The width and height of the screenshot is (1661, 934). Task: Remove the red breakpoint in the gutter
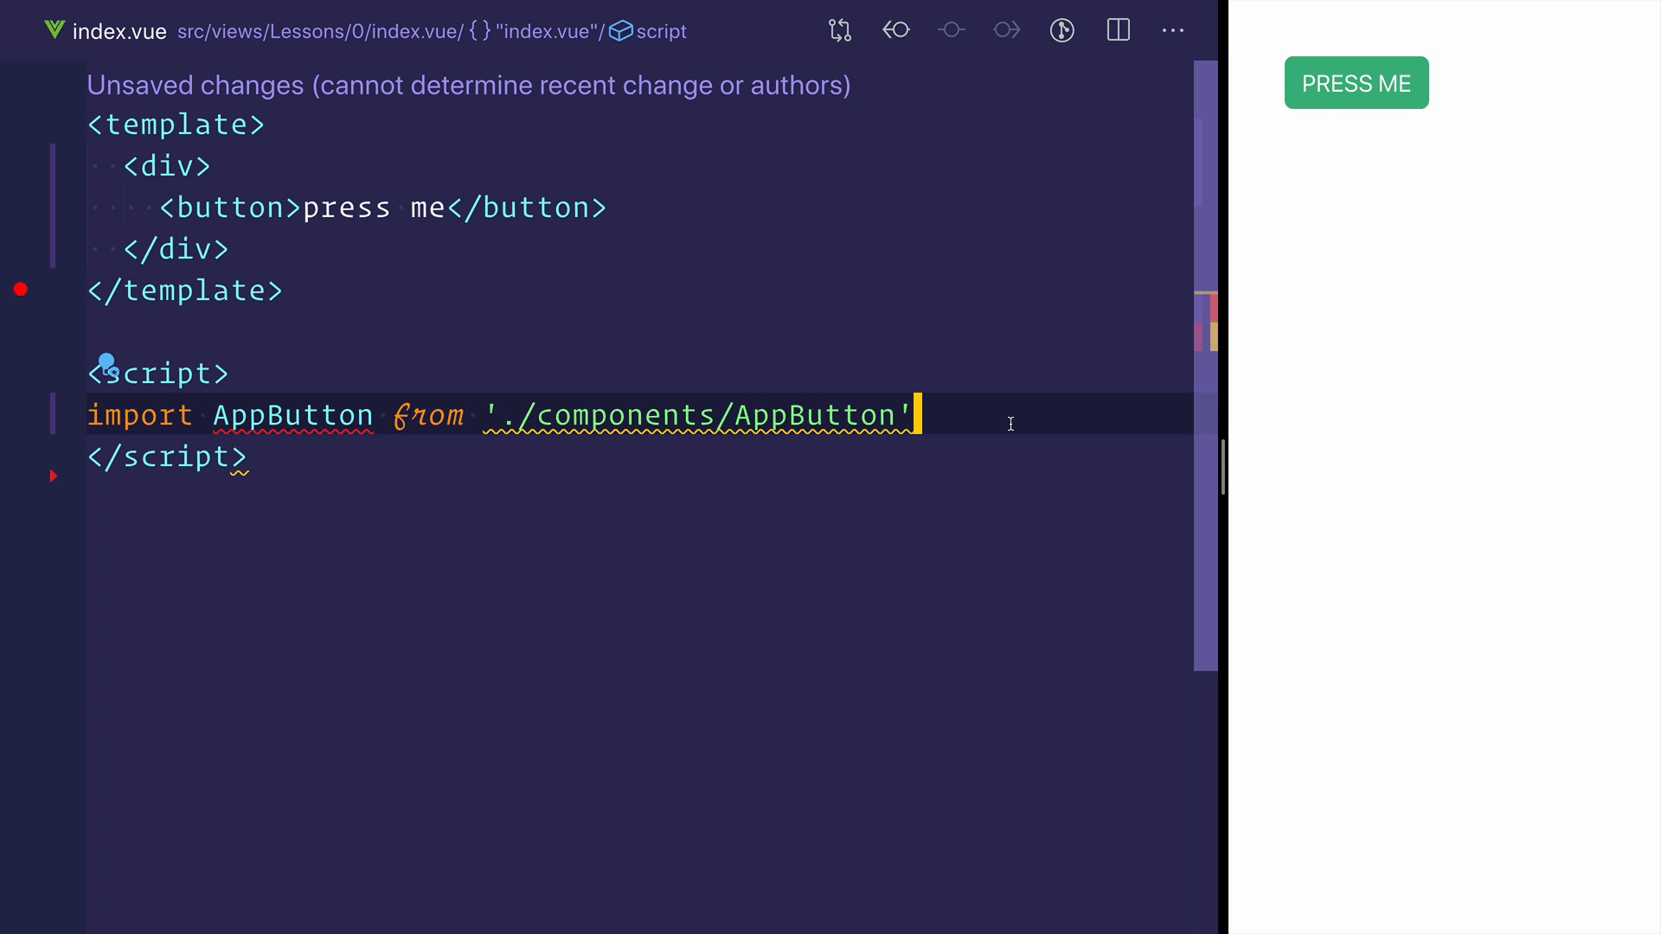click(x=21, y=290)
